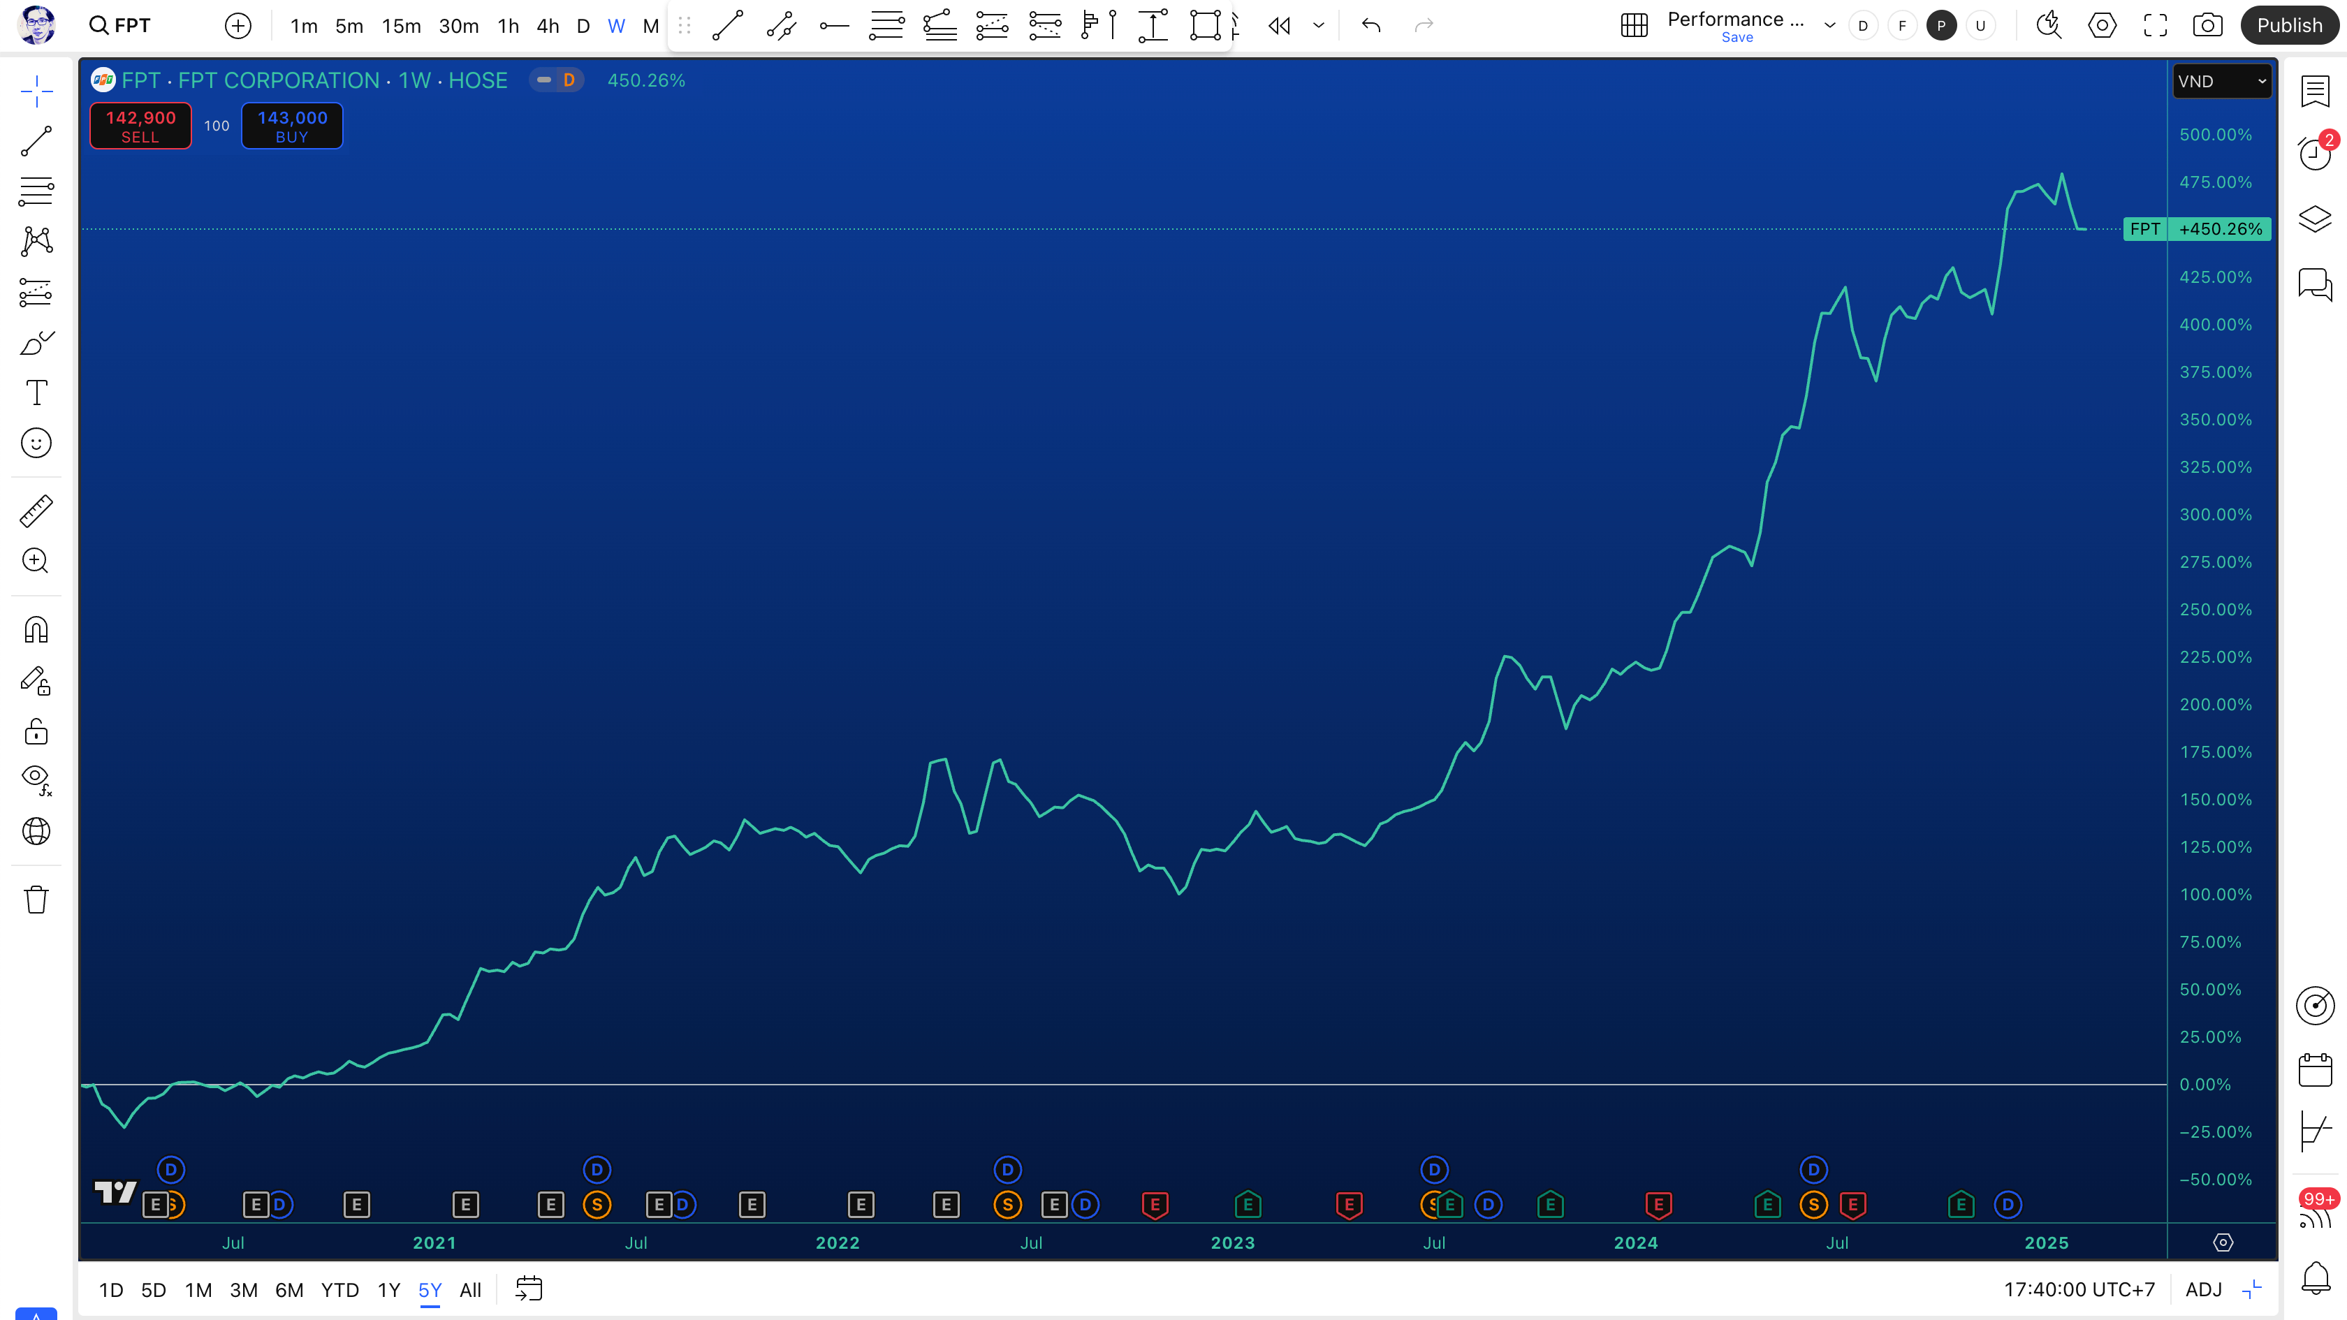Screen dimensions: 2347x1320
Task: Toggle stay in drawing mode
Action: [x=36, y=682]
